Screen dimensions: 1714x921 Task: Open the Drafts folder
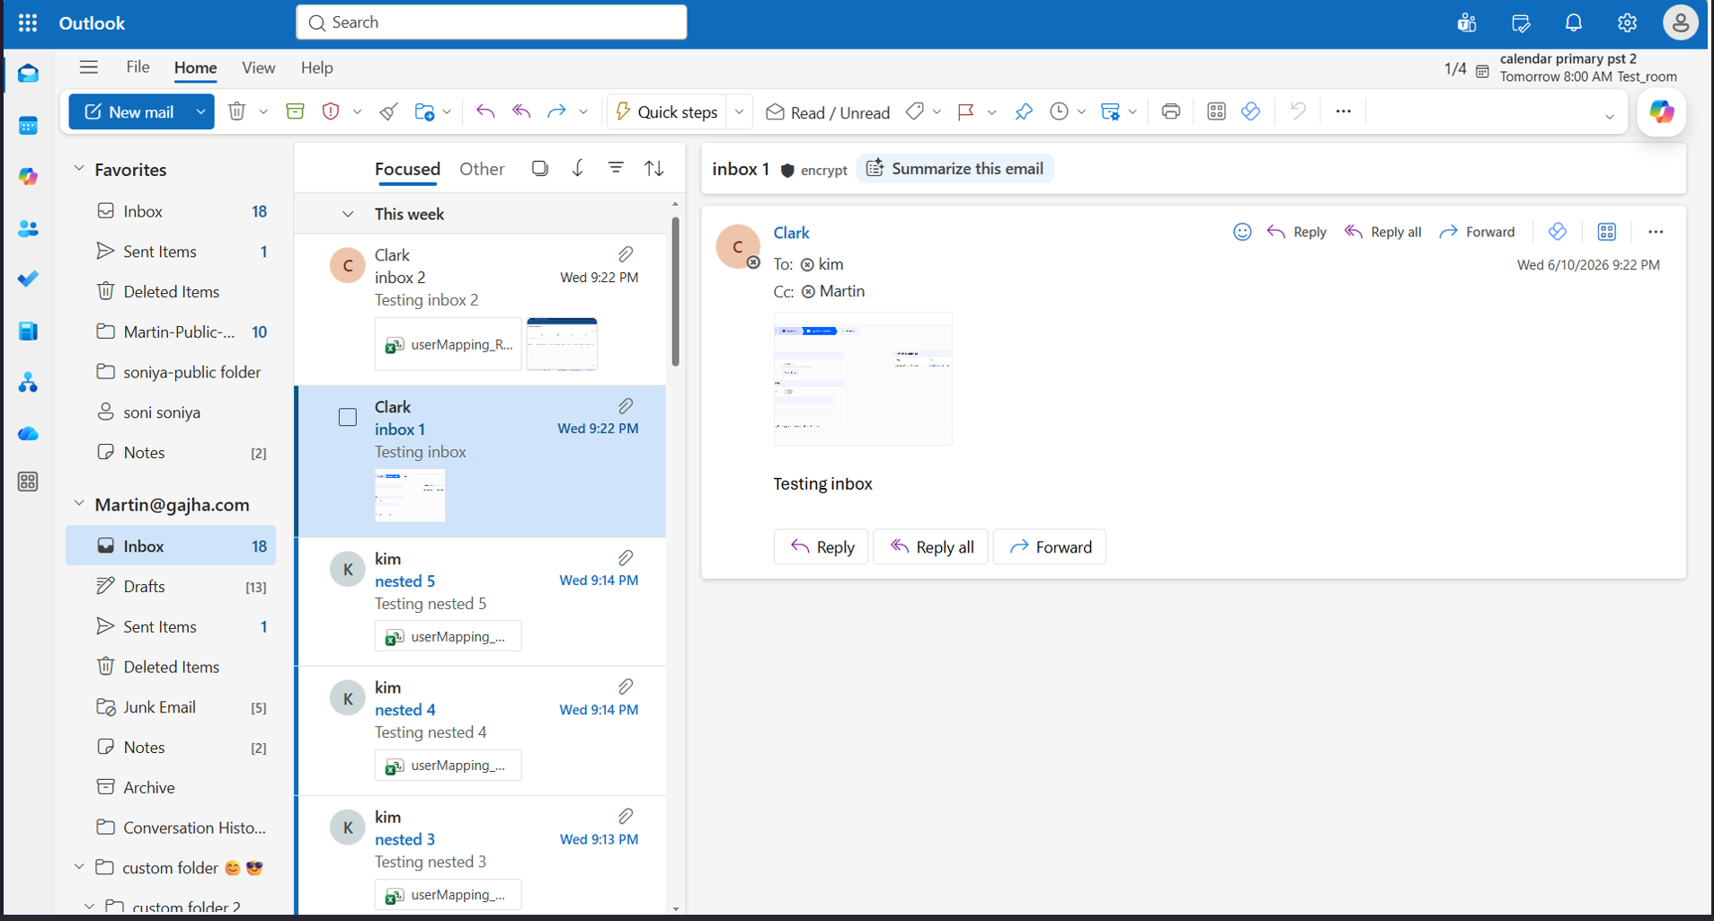point(171,586)
